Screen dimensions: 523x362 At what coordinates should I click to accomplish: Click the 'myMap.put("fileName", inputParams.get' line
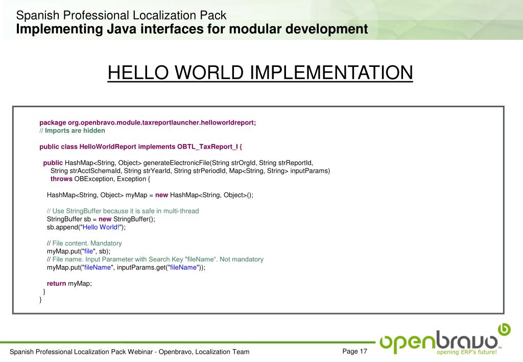point(126,268)
